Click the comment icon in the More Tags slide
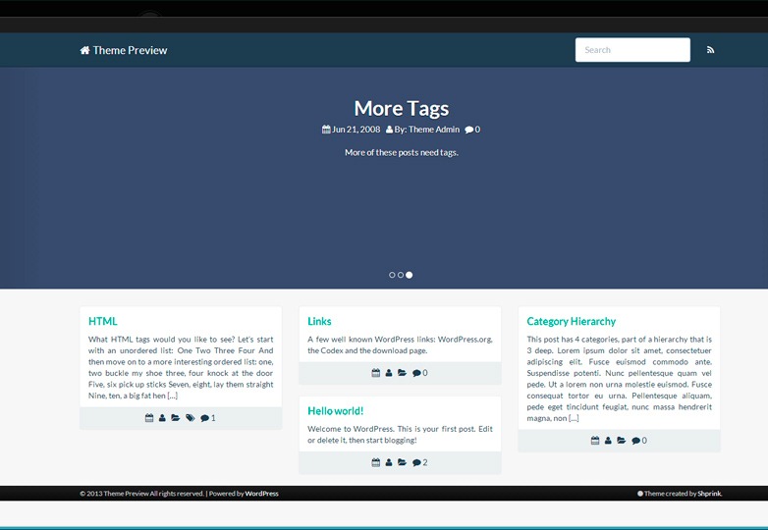The image size is (768, 530). [x=469, y=130]
